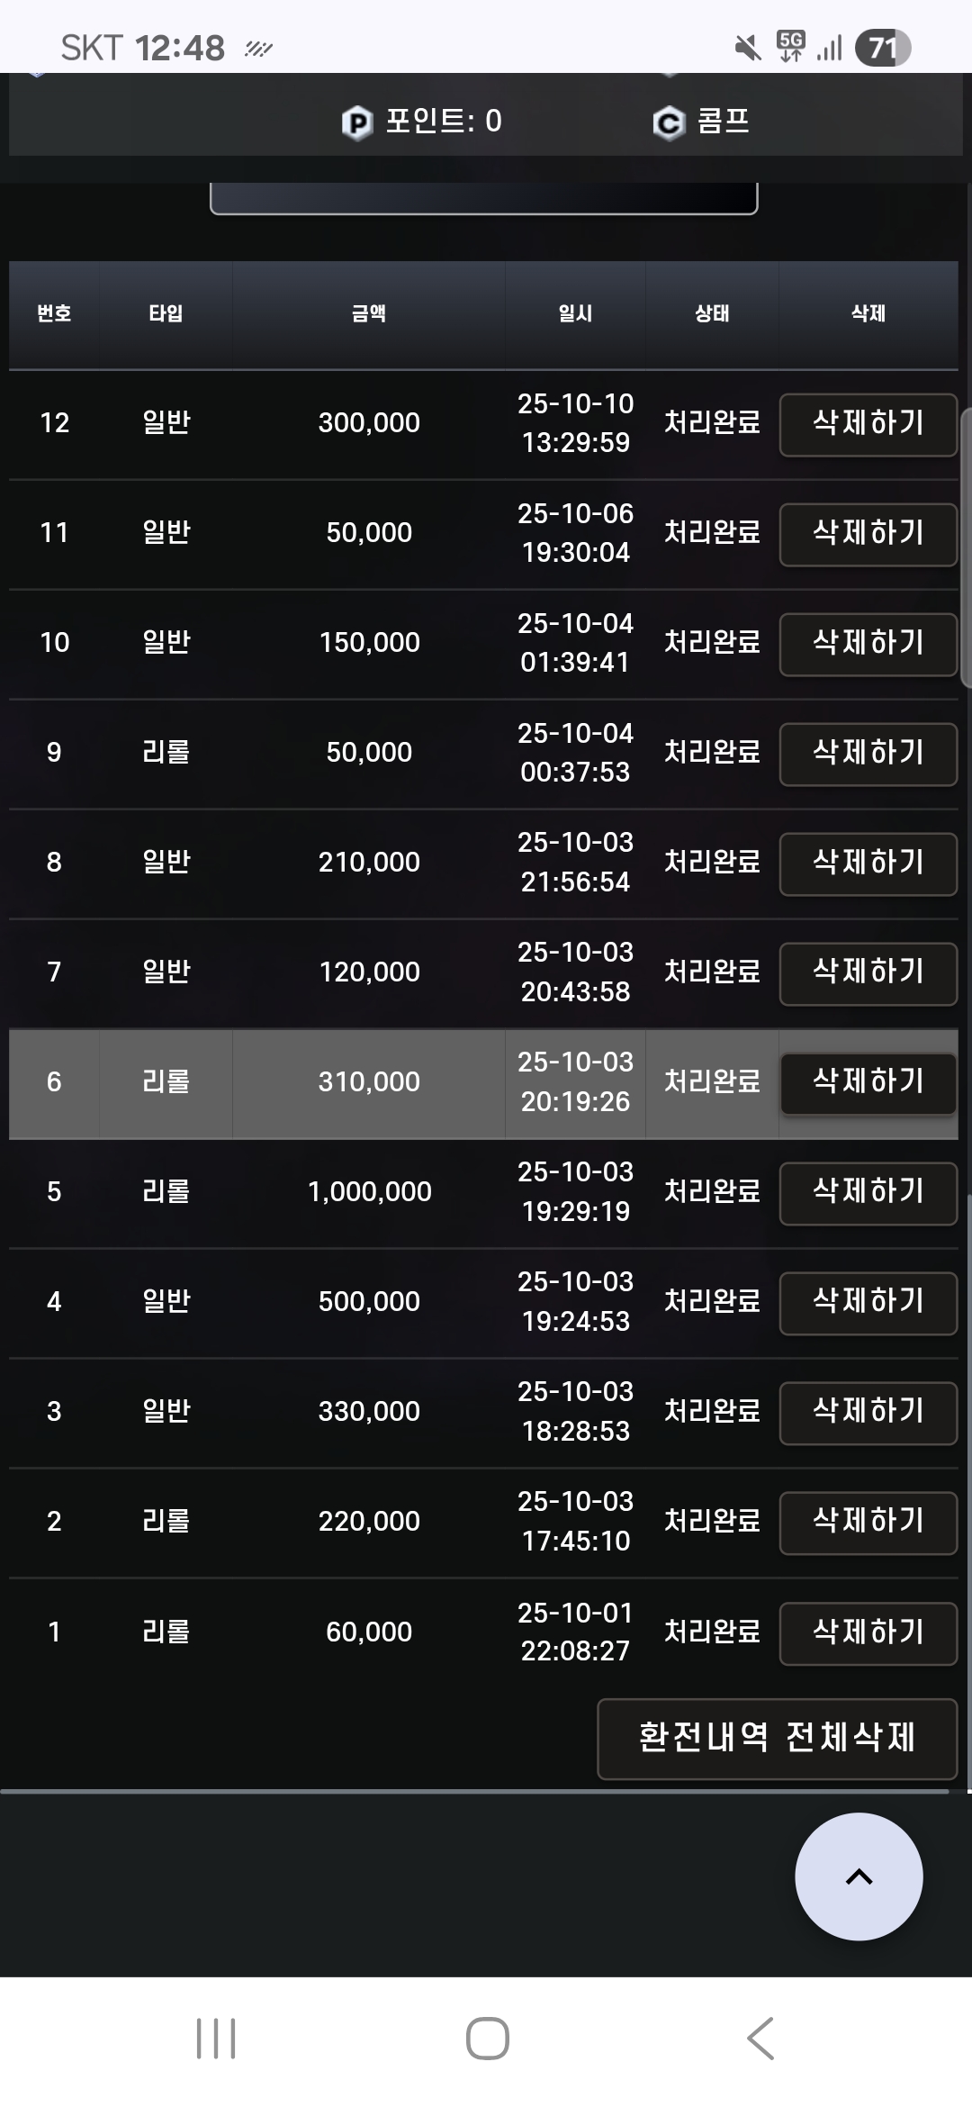
Task: Delete record number 12 for 300,000
Action: pyautogui.click(x=868, y=424)
